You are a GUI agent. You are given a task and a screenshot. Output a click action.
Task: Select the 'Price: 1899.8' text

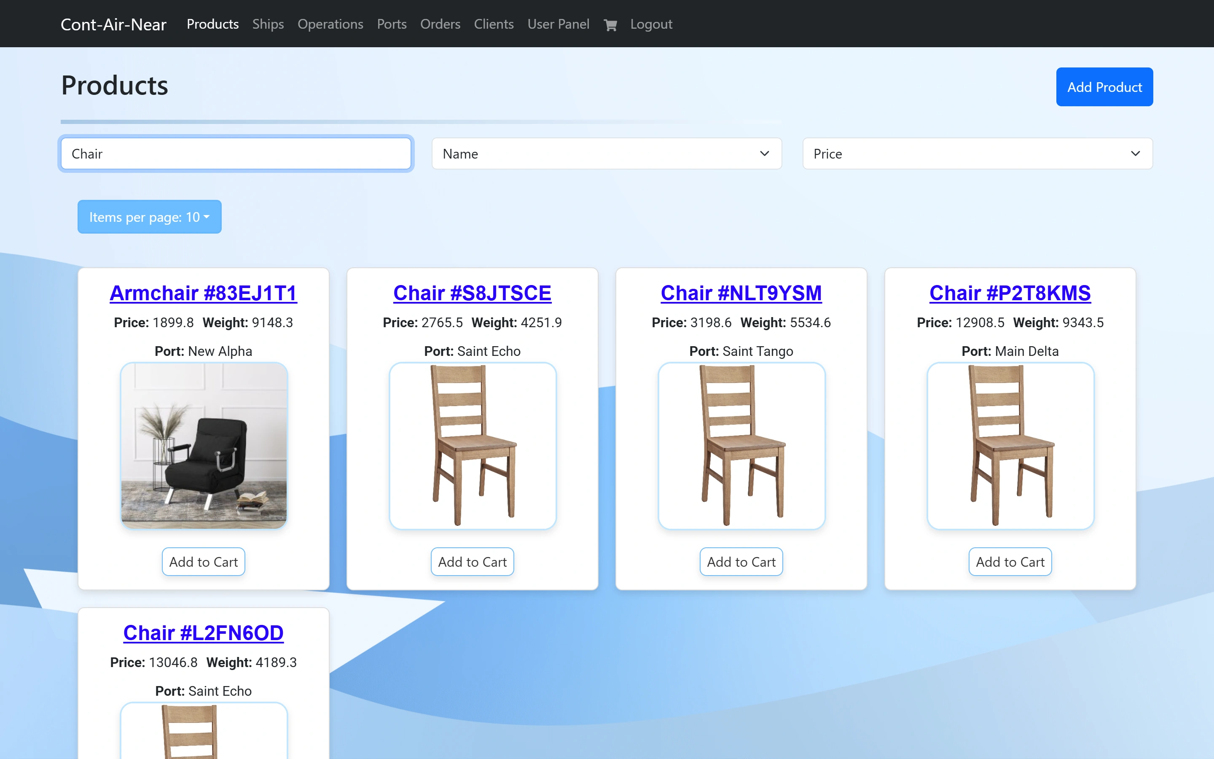(x=153, y=323)
